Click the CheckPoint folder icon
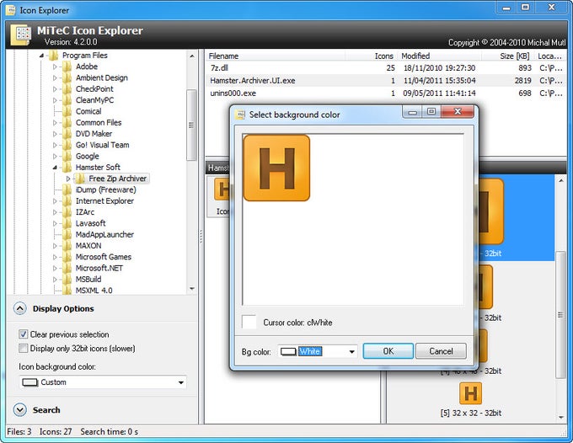The width and height of the screenshot is (573, 443). [x=67, y=89]
